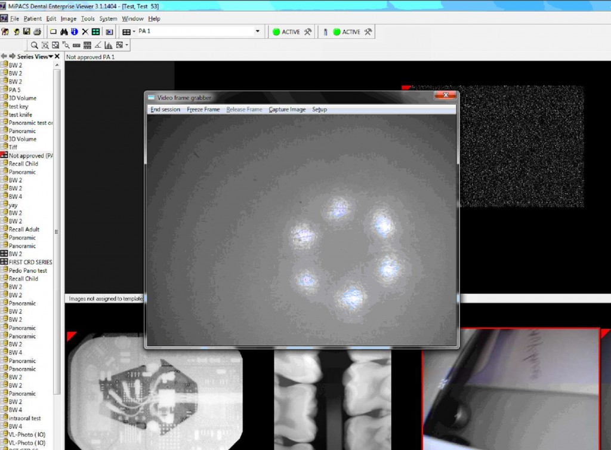Click the Print icon in toolbar

(38, 32)
